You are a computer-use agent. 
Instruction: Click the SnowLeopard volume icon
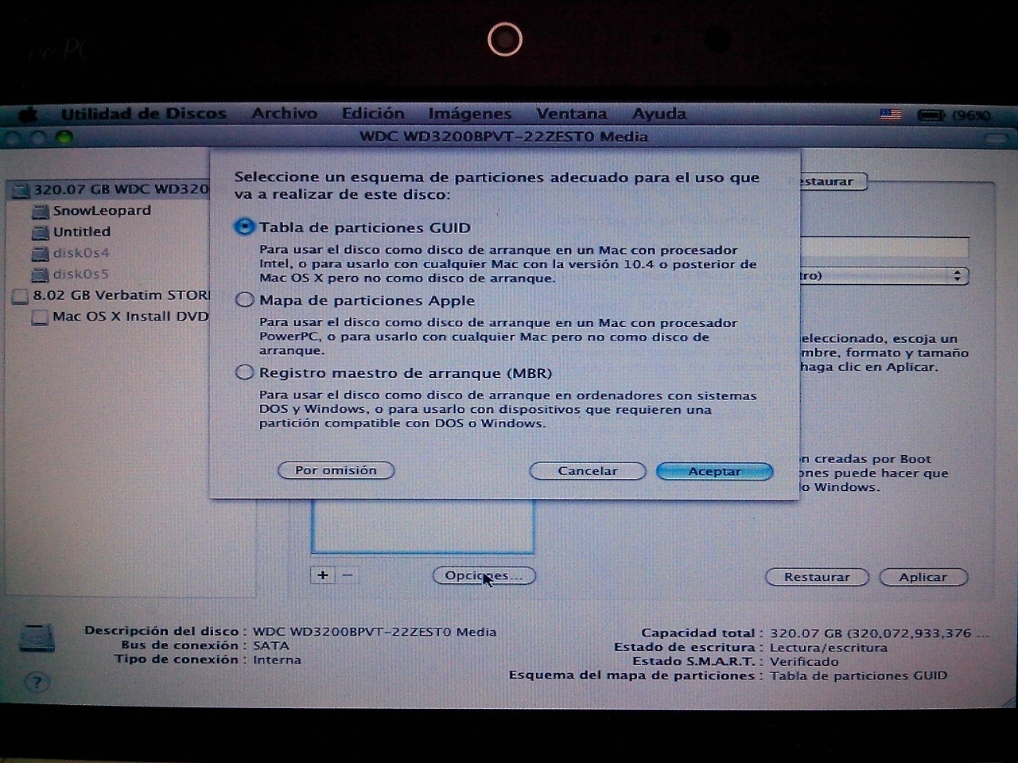pos(41,212)
